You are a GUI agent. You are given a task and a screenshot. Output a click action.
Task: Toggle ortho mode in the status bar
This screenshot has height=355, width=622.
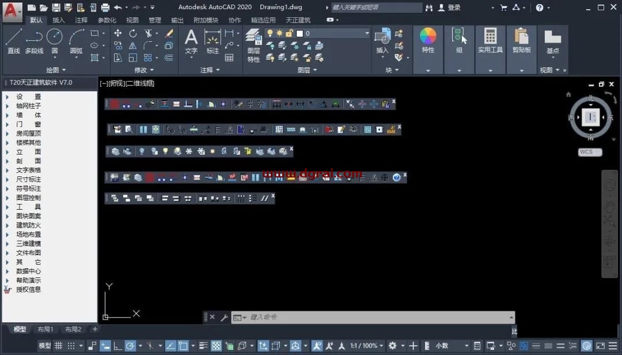coord(117,346)
